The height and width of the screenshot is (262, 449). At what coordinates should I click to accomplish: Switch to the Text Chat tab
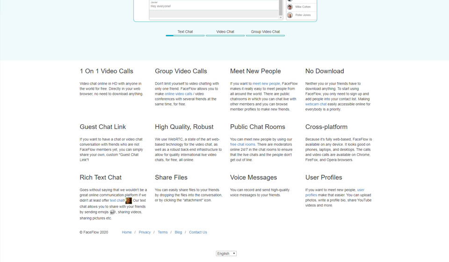point(185,32)
